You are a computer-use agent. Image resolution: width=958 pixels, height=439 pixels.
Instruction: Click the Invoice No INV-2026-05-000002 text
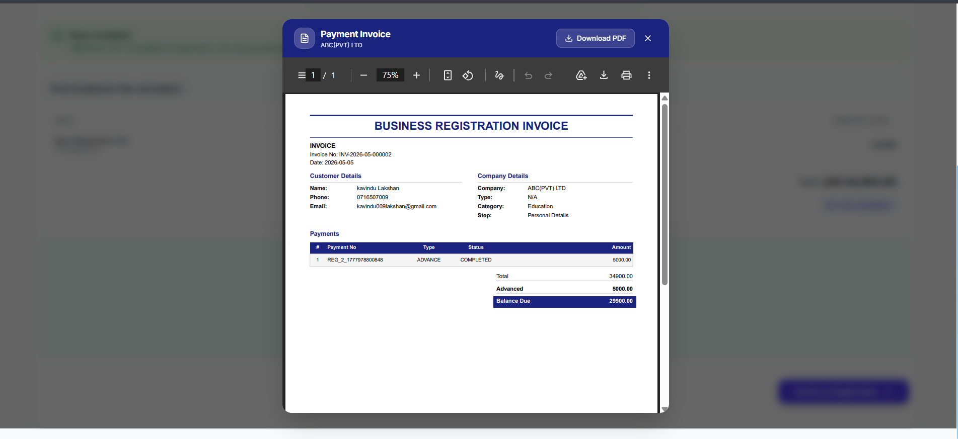pos(350,155)
